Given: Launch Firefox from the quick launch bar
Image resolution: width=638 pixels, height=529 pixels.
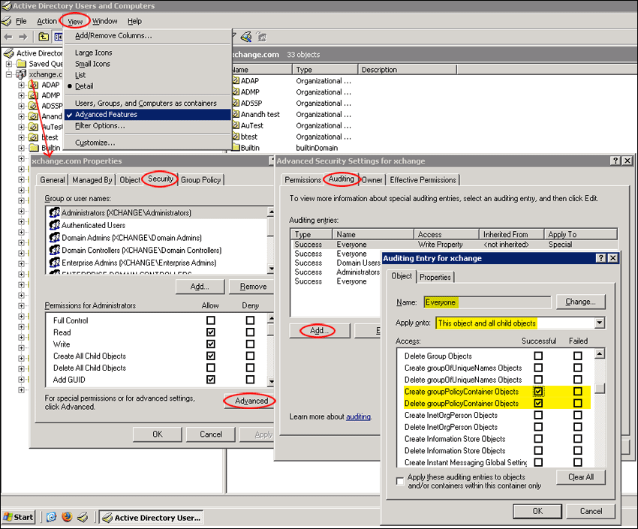Looking at the screenshot, I should click(67, 517).
